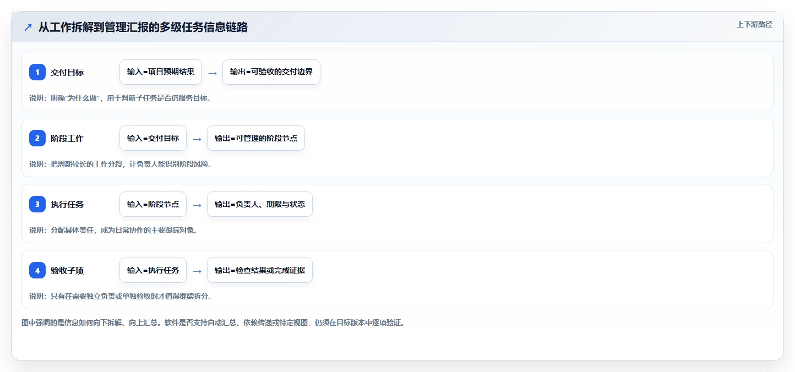Select the 输入=执行任务 box
Screen dimensions: 795x372
153,270
